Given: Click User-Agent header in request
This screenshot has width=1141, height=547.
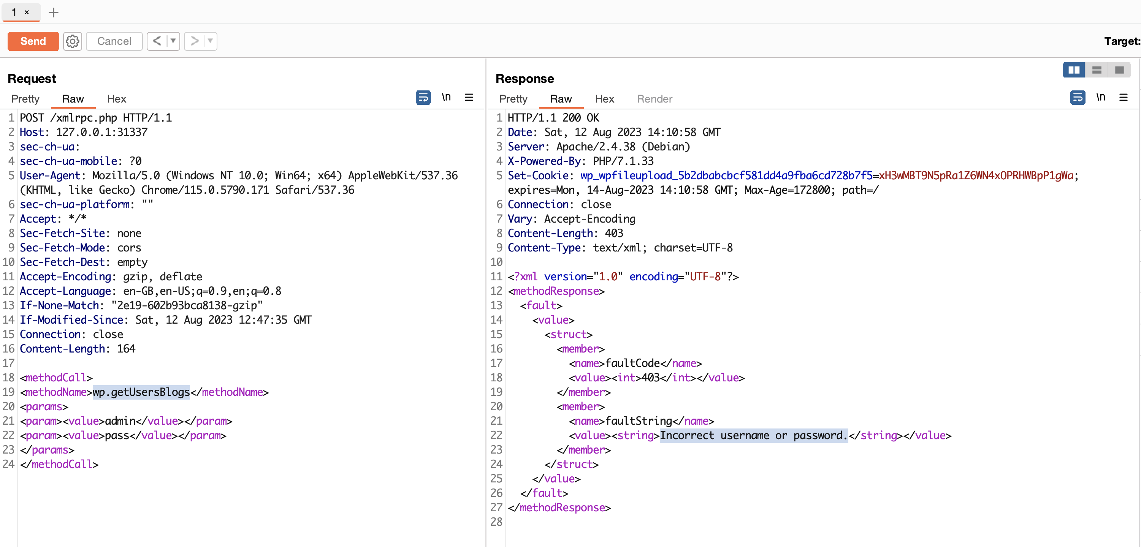Looking at the screenshot, I should pos(239,183).
